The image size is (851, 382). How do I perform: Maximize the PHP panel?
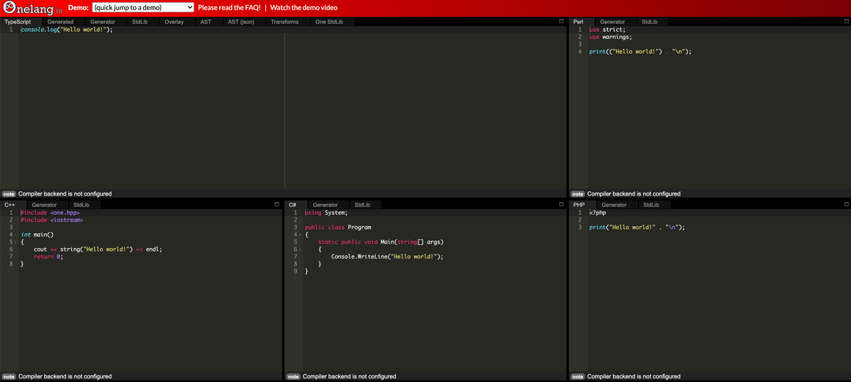click(846, 205)
